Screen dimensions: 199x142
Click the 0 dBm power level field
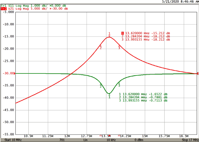click(x=139, y=140)
